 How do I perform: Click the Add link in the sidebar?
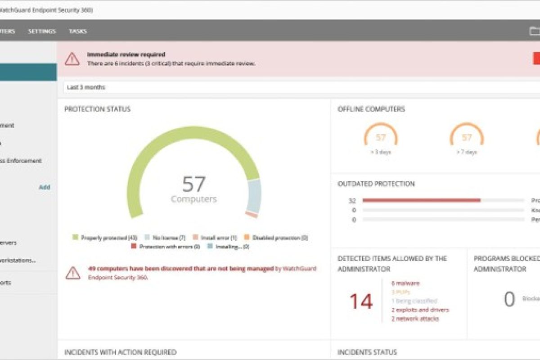pyautogui.click(x=45, y=187)
